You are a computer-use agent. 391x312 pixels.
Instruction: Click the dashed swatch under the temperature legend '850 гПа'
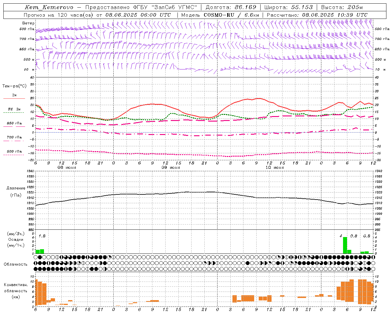click(14, 126)
